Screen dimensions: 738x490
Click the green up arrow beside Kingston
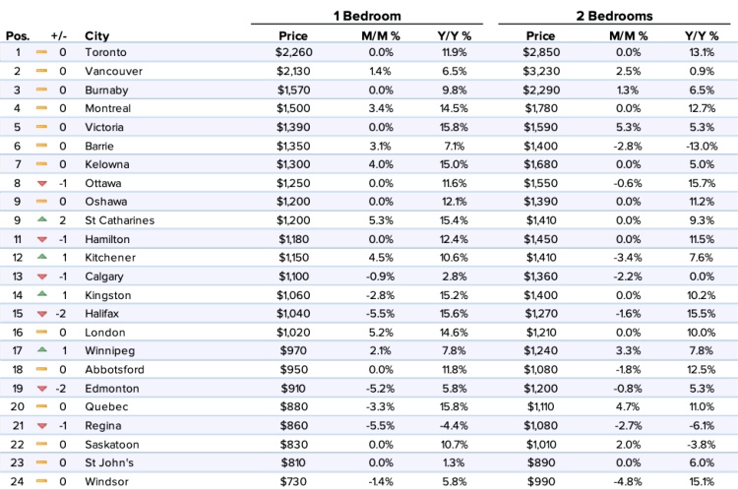coord(42,294)
